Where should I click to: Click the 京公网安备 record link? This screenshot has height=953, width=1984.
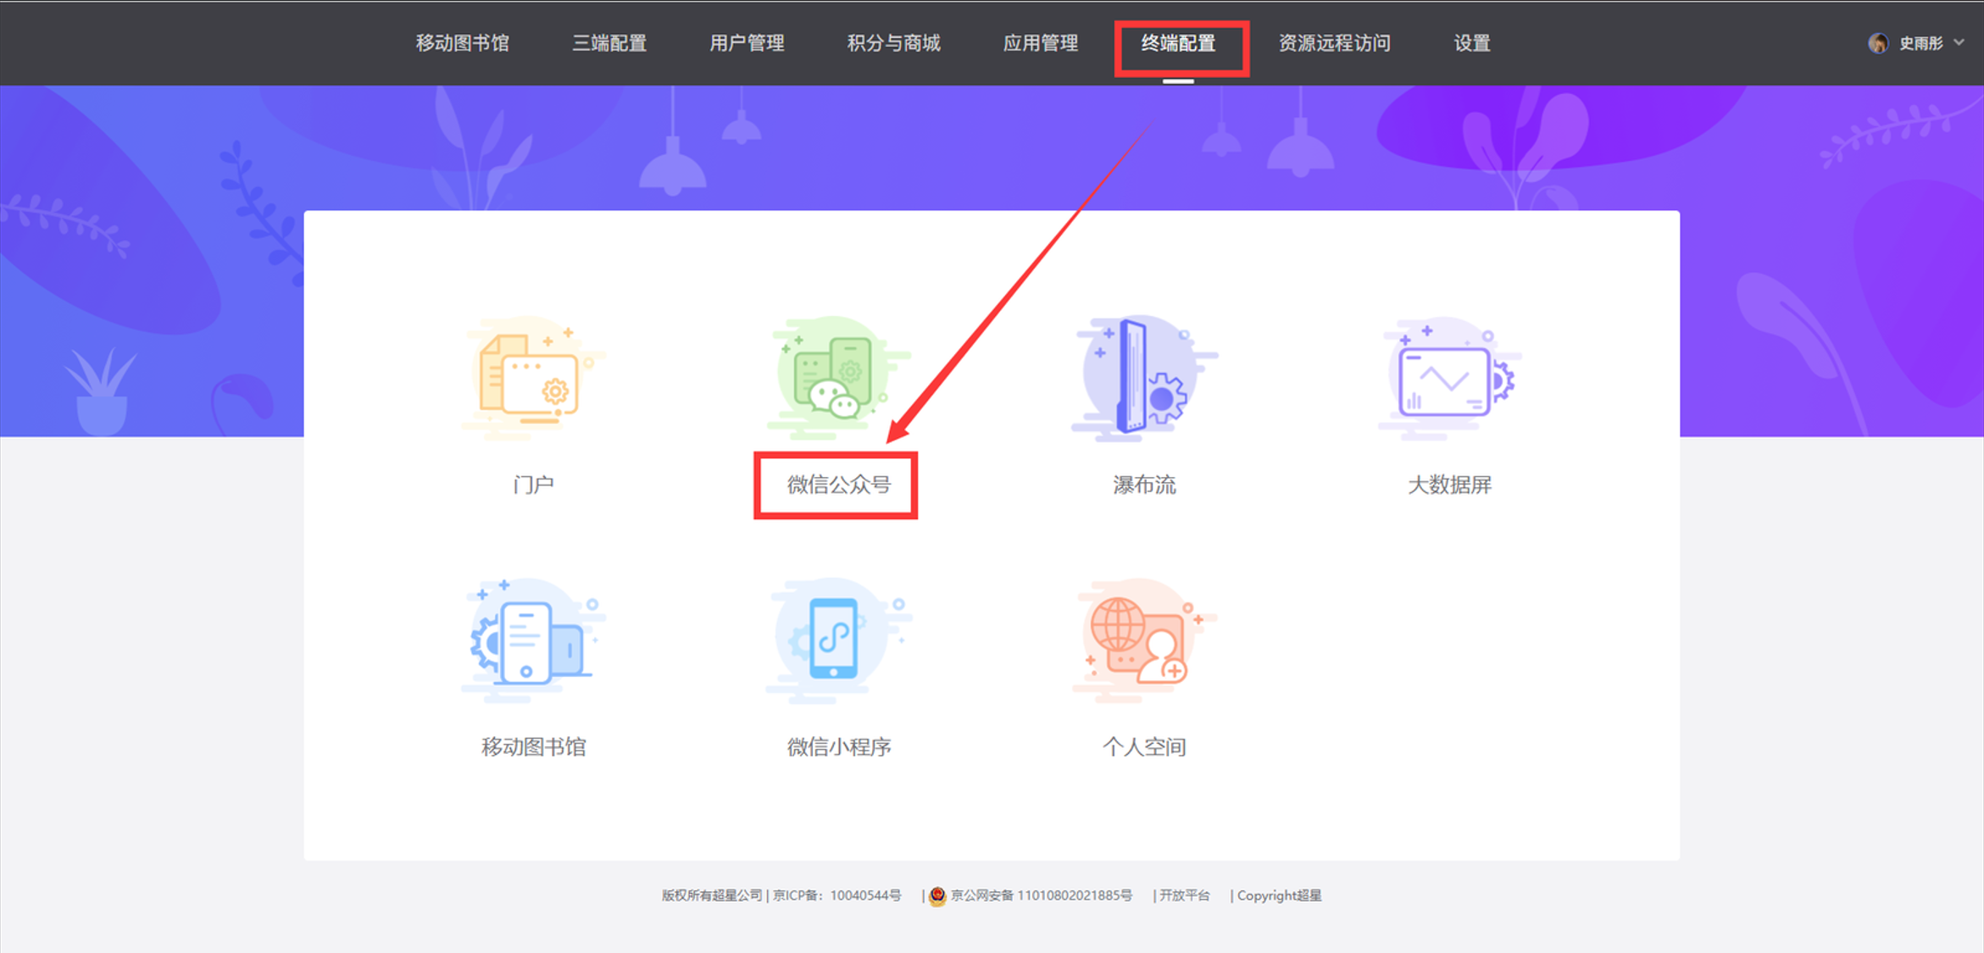pos(1040,895)
